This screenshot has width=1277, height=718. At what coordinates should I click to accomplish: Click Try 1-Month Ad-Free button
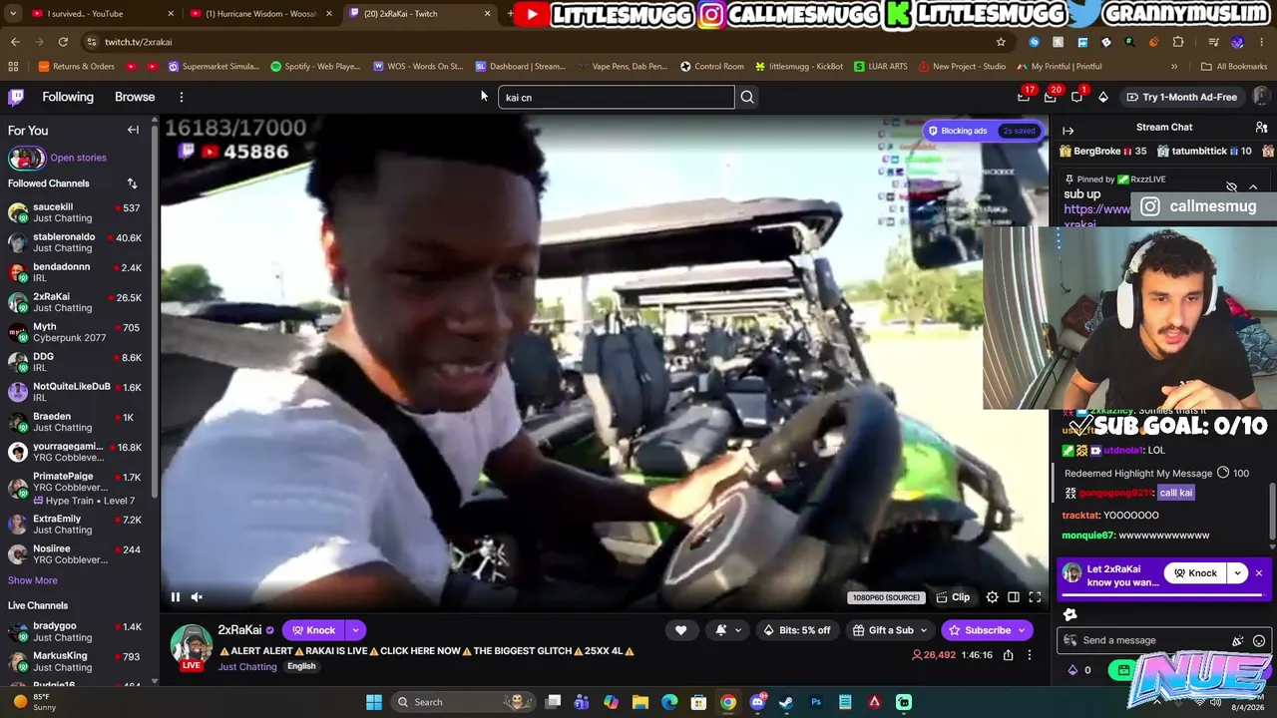tap(1181, 97)
